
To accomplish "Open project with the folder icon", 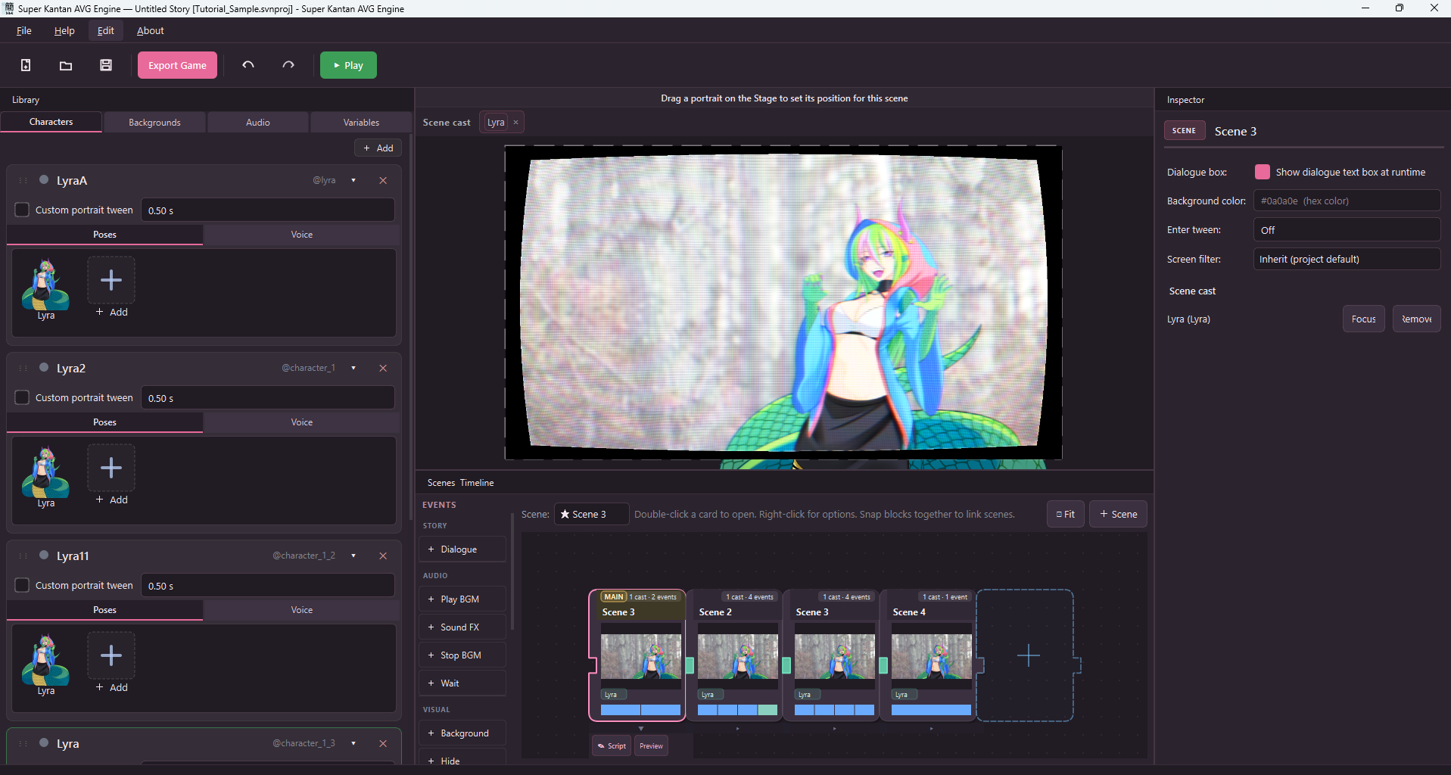I will [66, 65].
